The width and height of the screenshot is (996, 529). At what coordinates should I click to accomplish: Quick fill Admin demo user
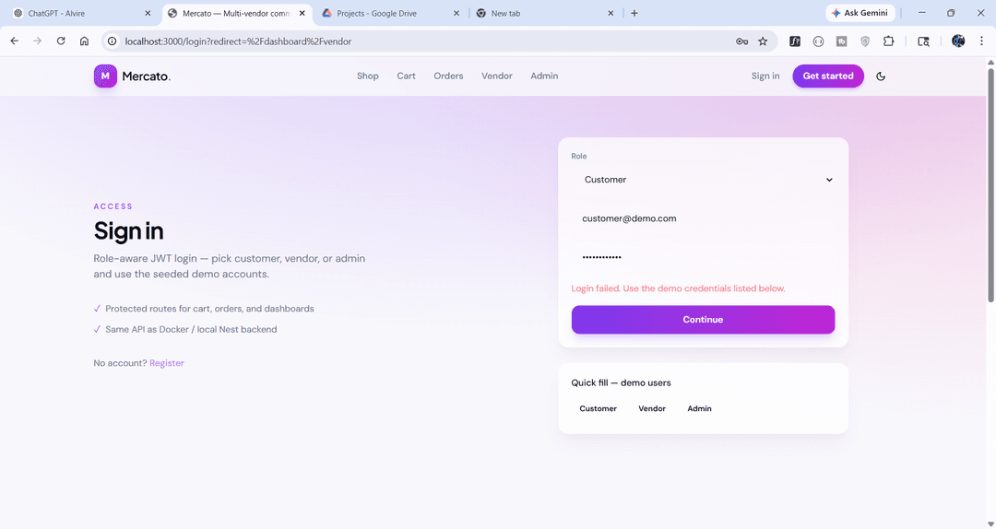[x=699, y=408]
